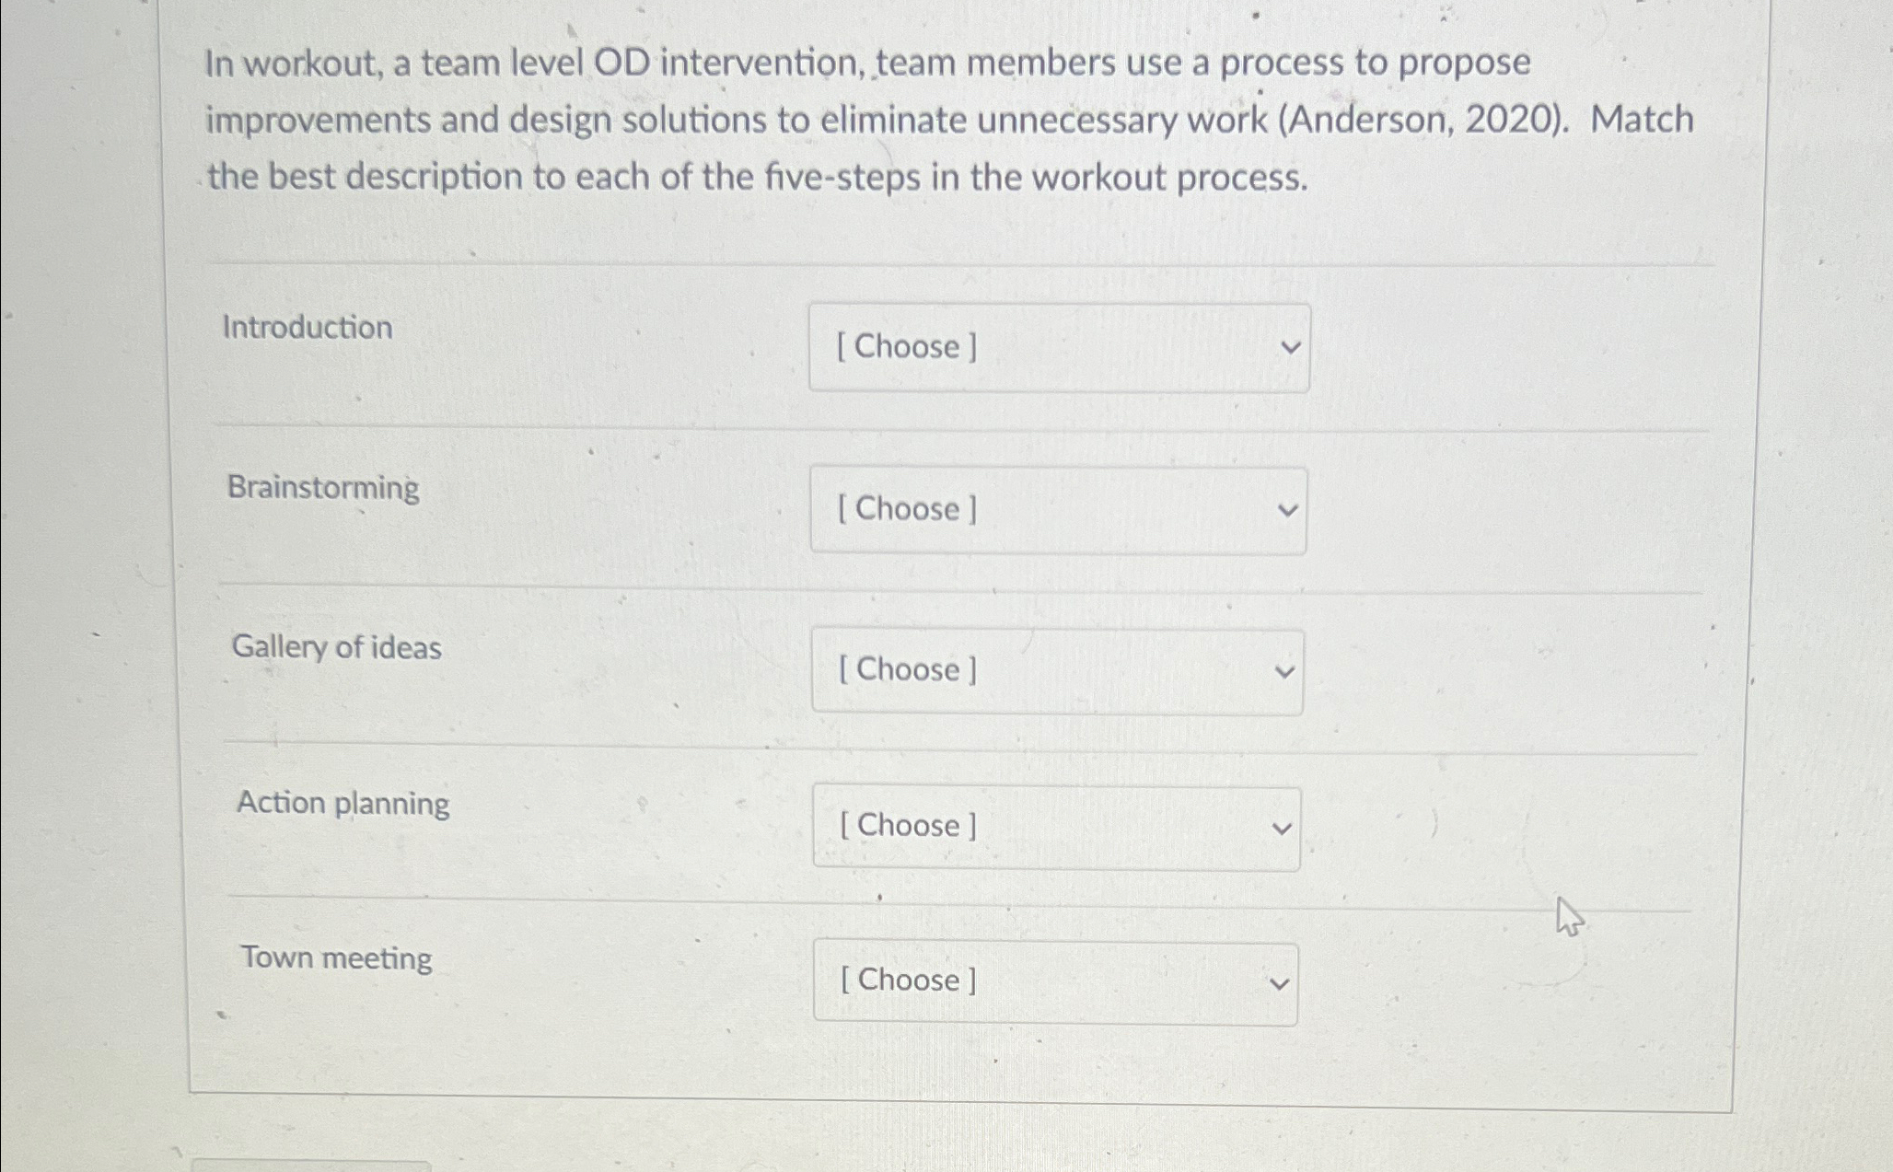Screen dimensions: 1893x1172
Task: Click the chevron on the Brainstorming dropdown
Action: coord(1289,510)
